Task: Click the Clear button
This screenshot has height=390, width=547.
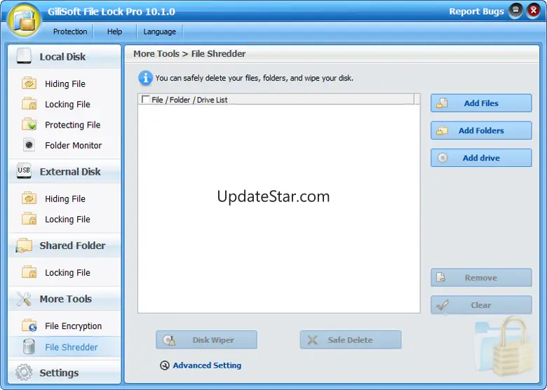Action: click(x=481, y=305)
